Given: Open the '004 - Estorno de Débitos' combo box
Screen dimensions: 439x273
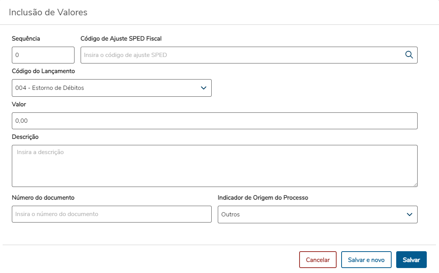Looking at the screenshot, I should pyautogui.click(x=107, y=88).
